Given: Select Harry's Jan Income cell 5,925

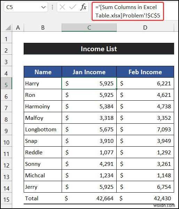Looking at the screenshot, I should coord(89,83).
